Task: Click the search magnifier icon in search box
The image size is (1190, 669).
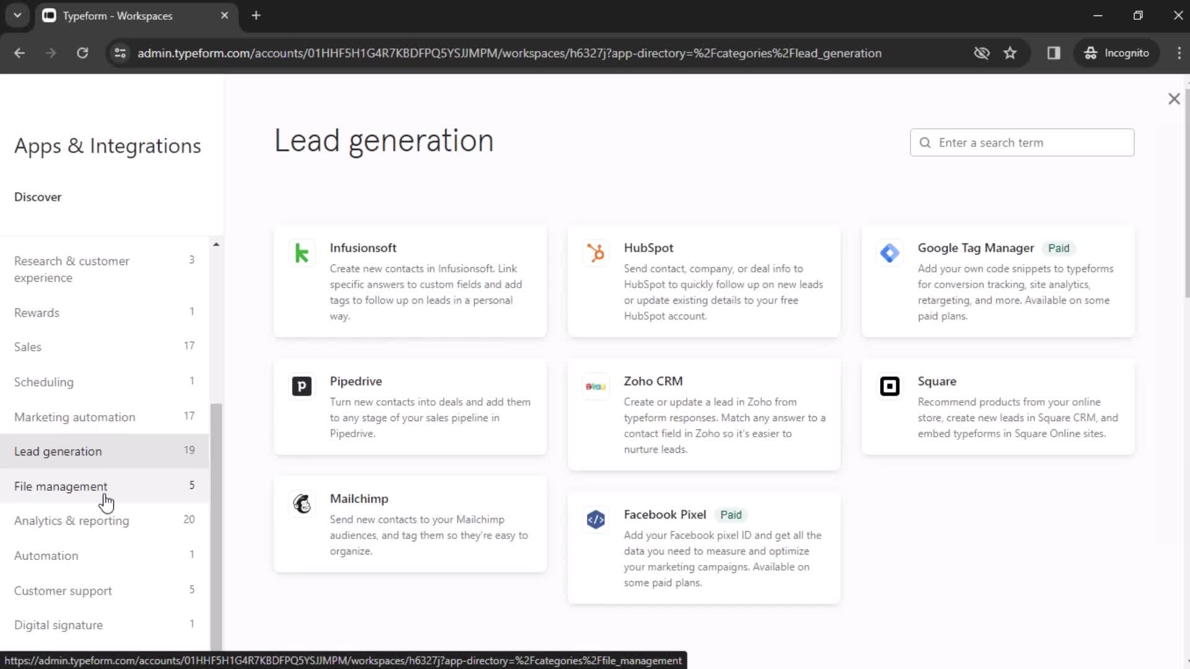Action: pos(925,142)
